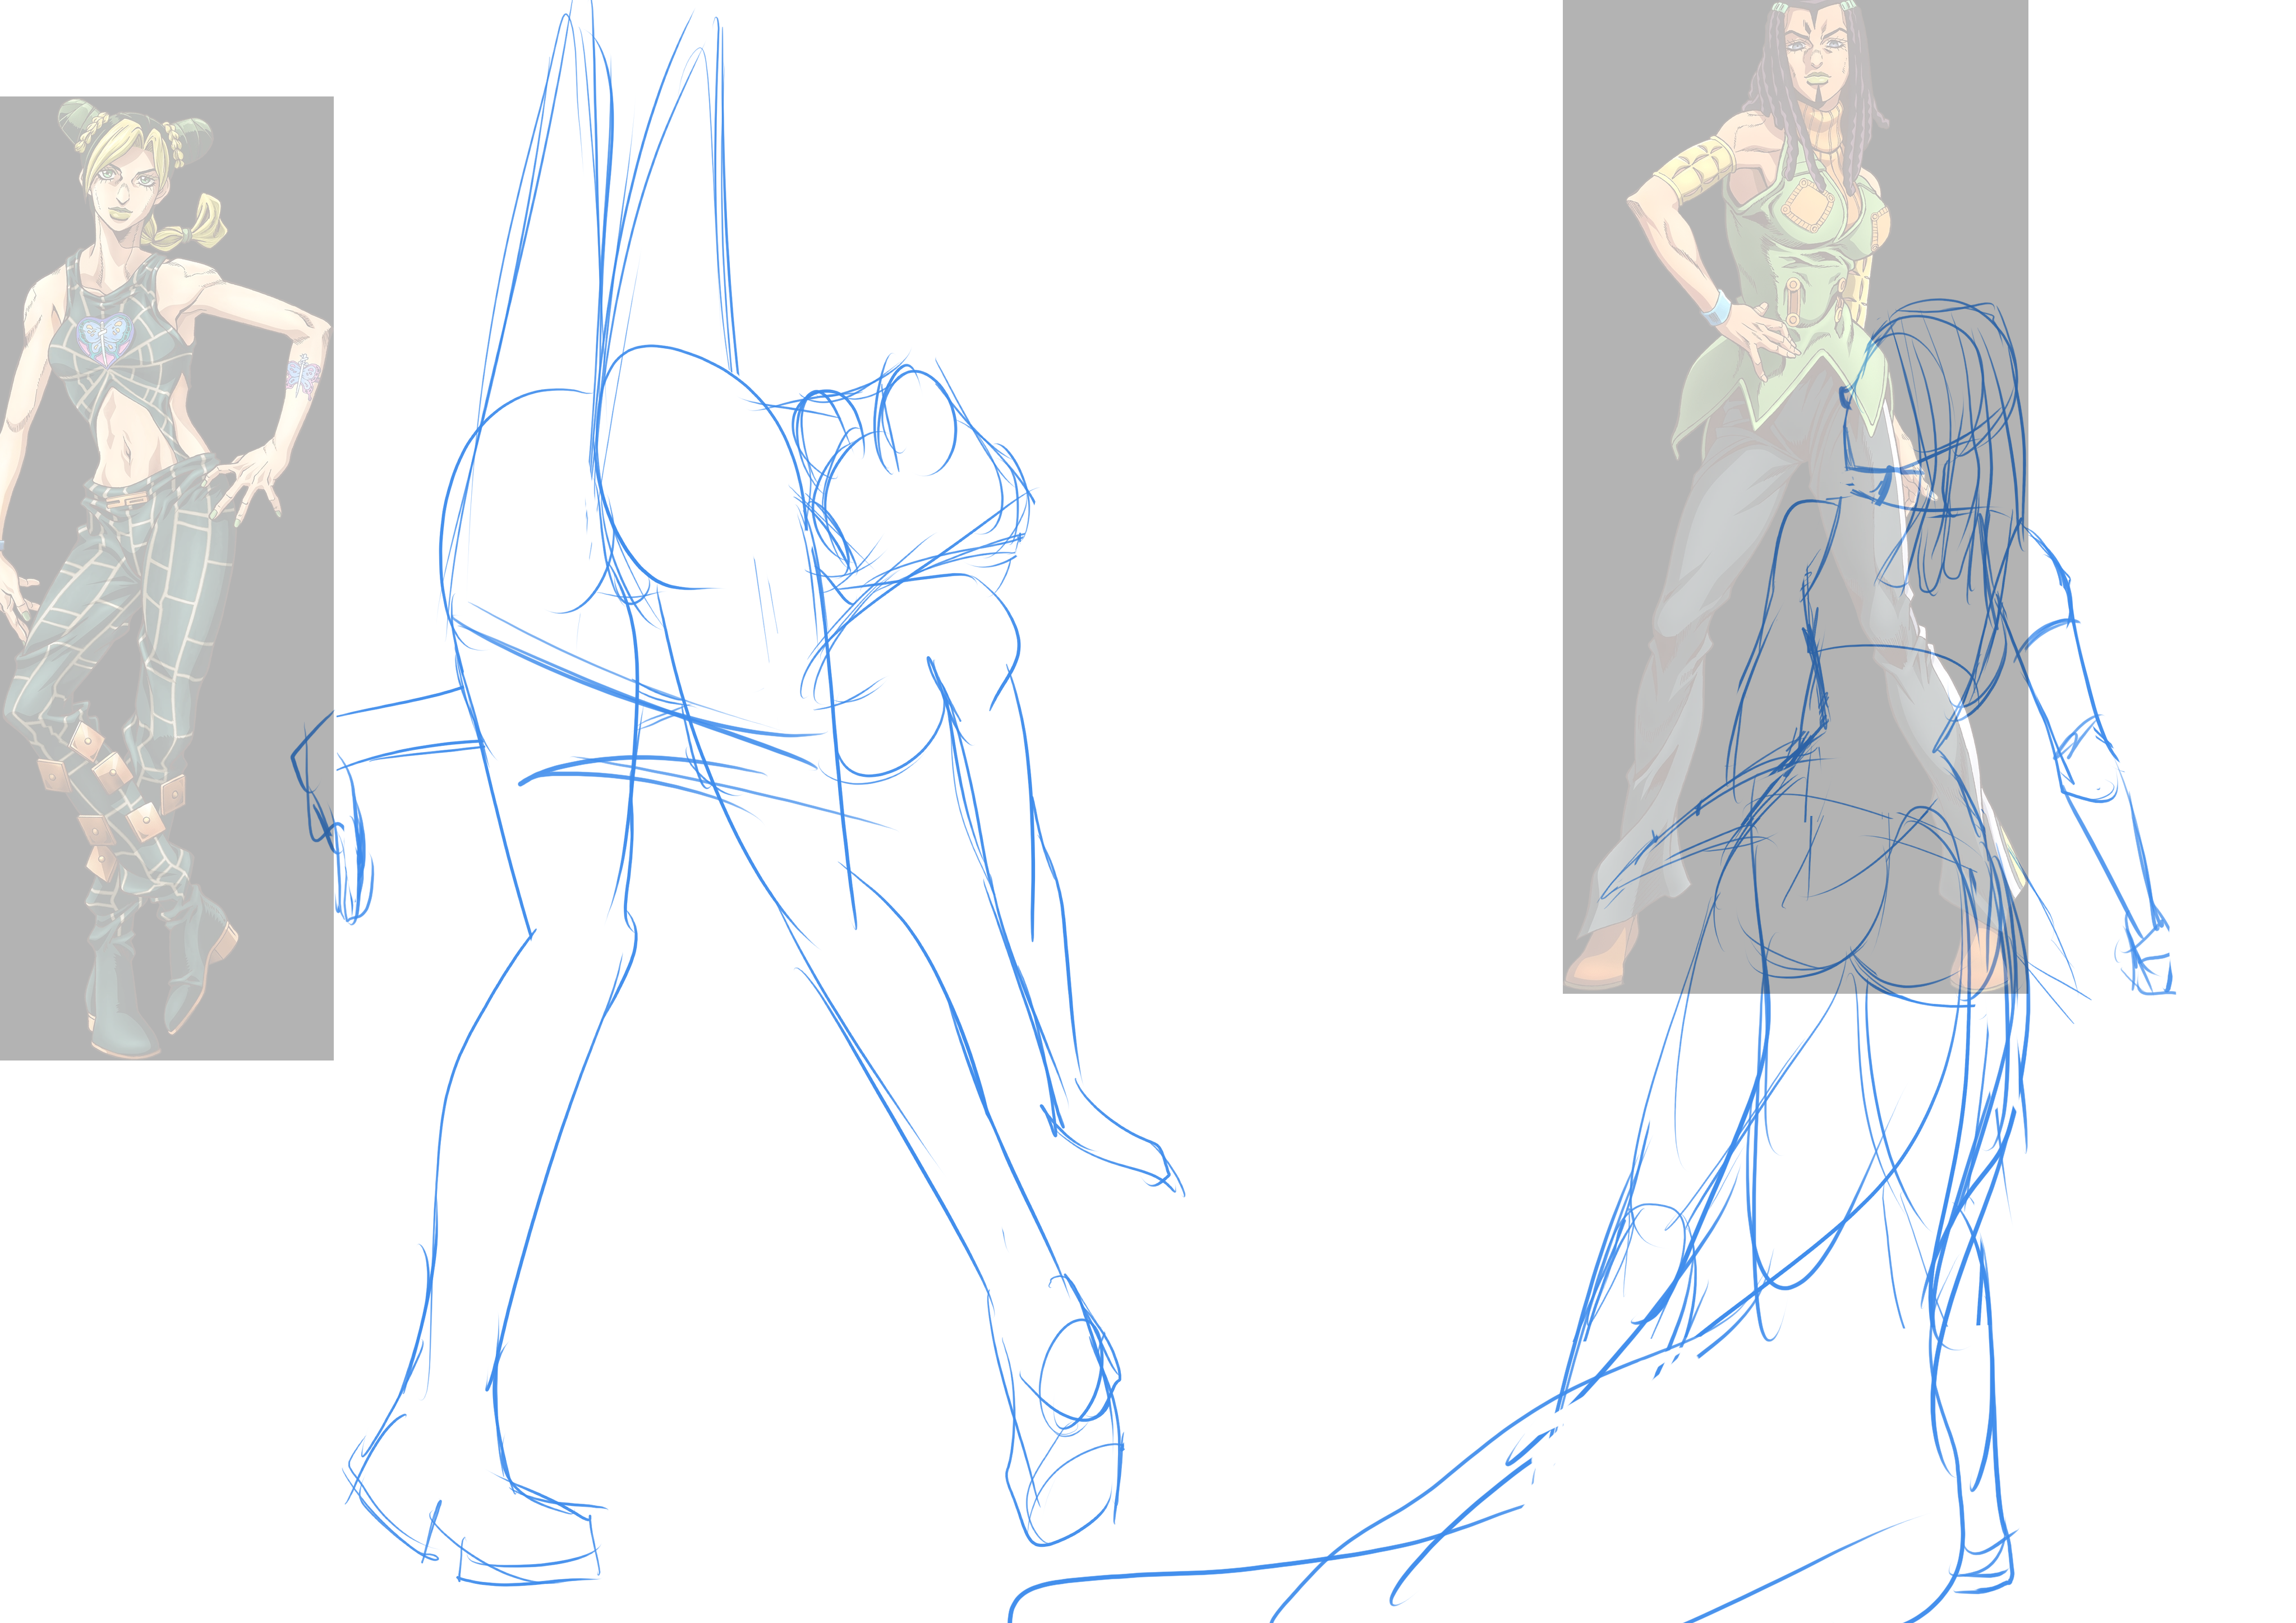Select the left reference image of the blonde character
The height and width of the screenshot is (1623, 2296).
pos(166,578)
